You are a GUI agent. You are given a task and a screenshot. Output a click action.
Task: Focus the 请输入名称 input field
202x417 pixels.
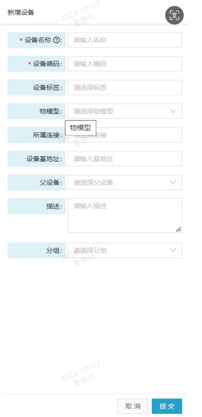click(x=125, y=40)
